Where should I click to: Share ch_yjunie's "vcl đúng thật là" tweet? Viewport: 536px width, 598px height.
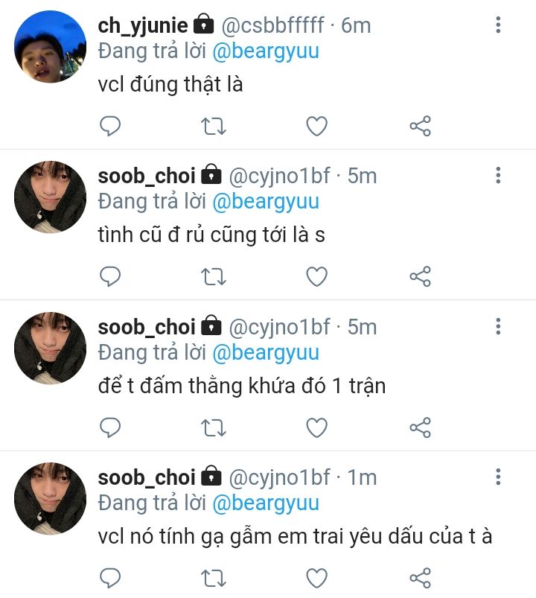click(x=420, y=126)
